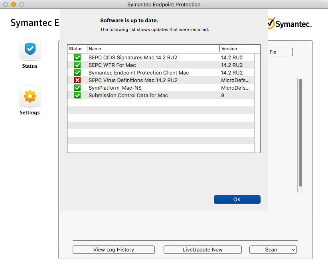
Task: Click green check for SEPC WTR For Mac
Action: [77, 65]
